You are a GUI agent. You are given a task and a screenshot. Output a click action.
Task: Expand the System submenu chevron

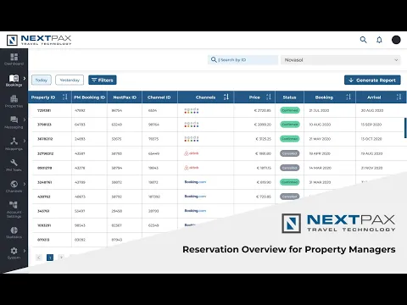(25, 251)
